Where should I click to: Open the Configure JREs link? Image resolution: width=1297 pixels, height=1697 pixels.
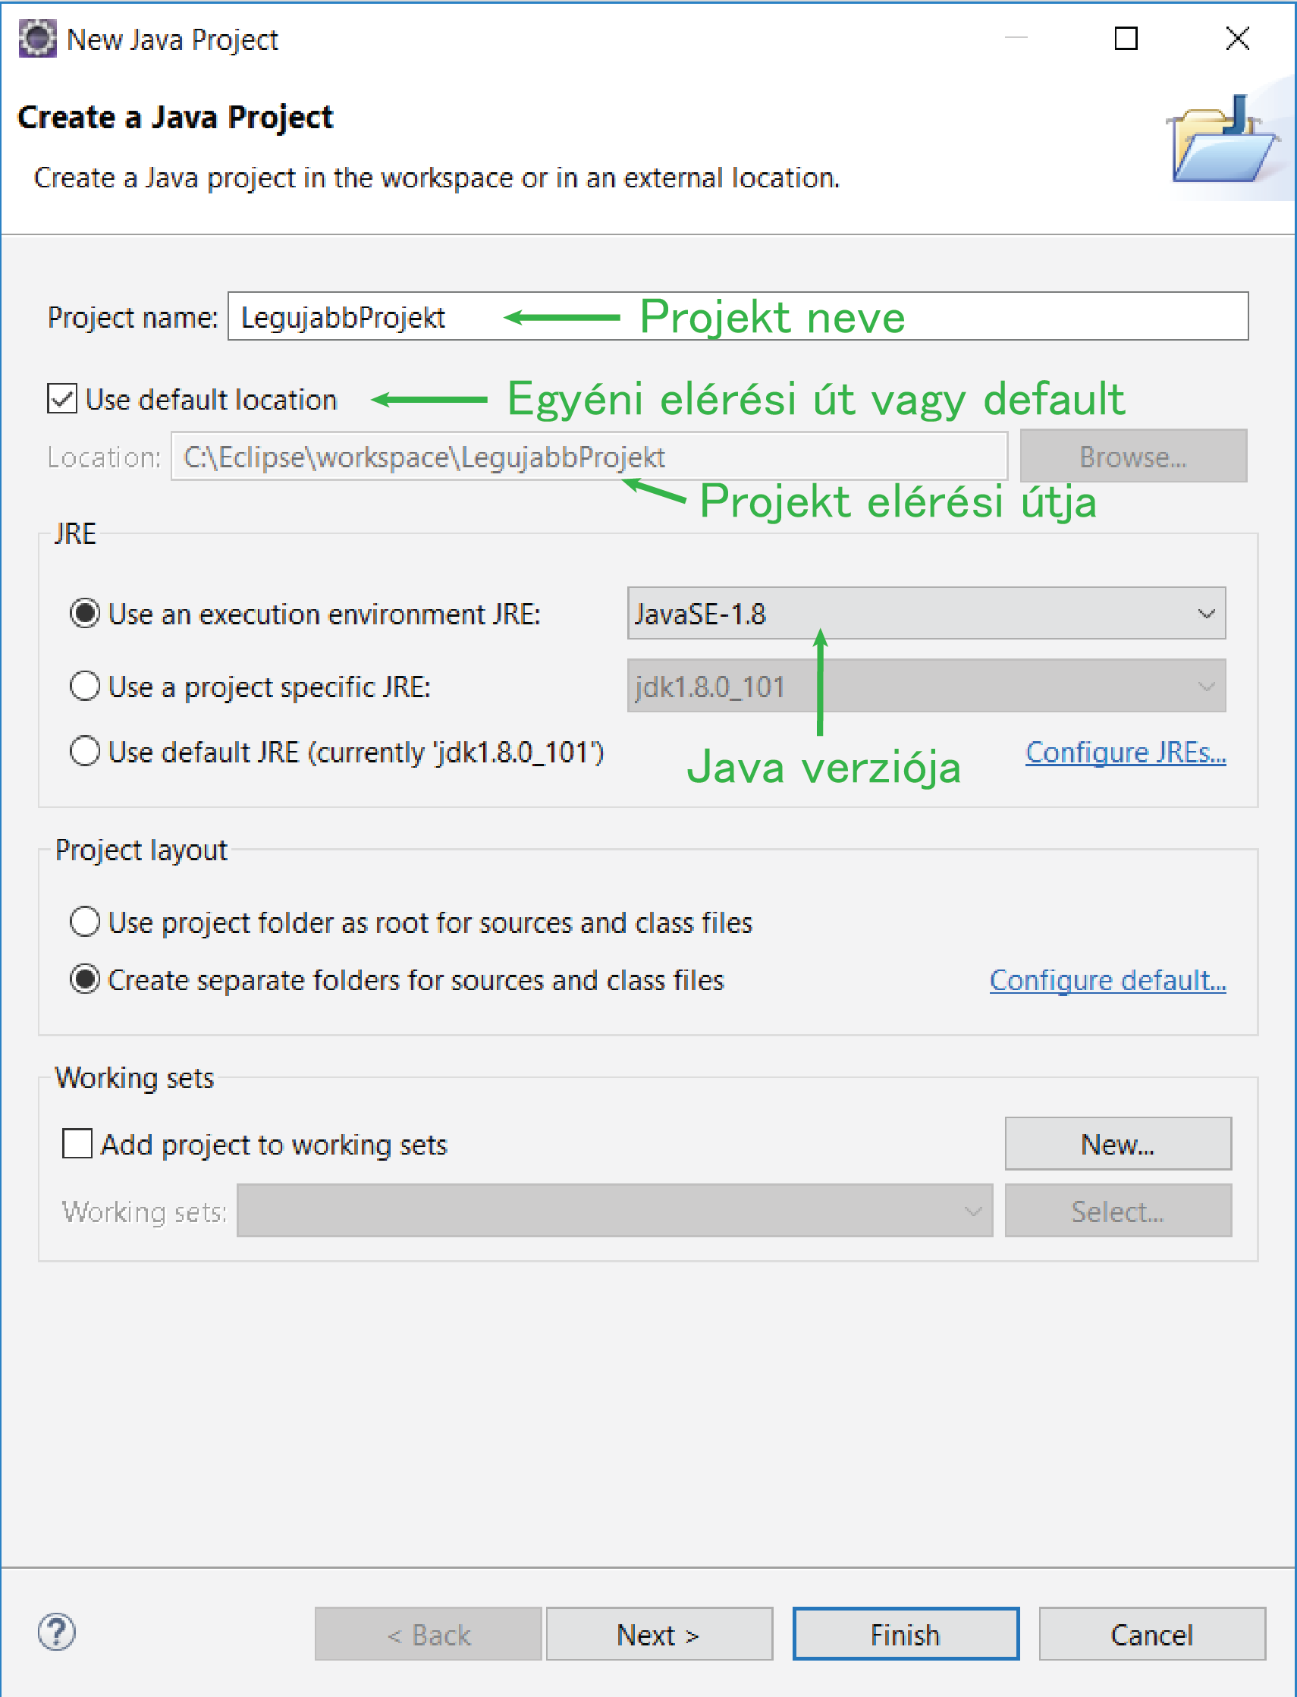click(x=1125, y=752)
